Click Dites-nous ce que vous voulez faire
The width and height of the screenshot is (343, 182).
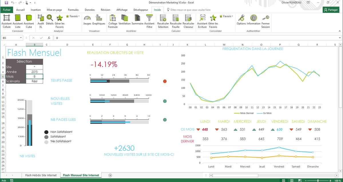(x=189, y=10)
